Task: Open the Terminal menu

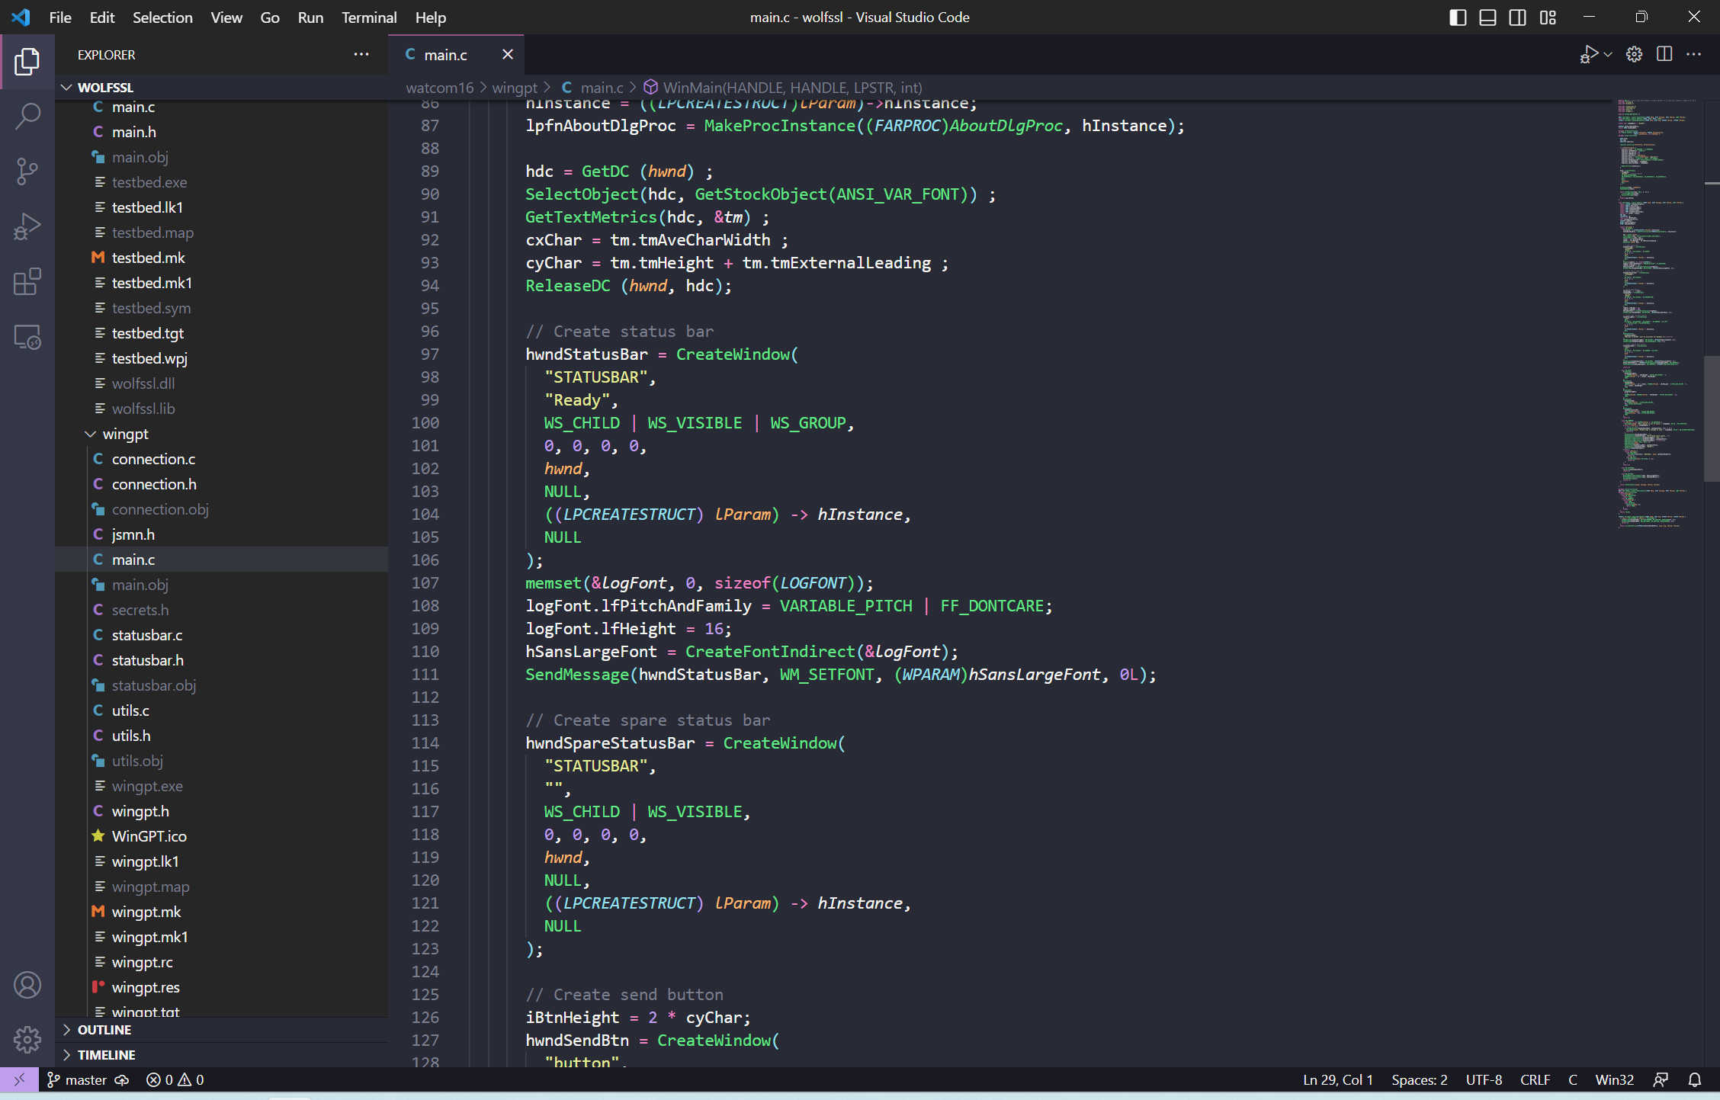Action: (368, 18)
